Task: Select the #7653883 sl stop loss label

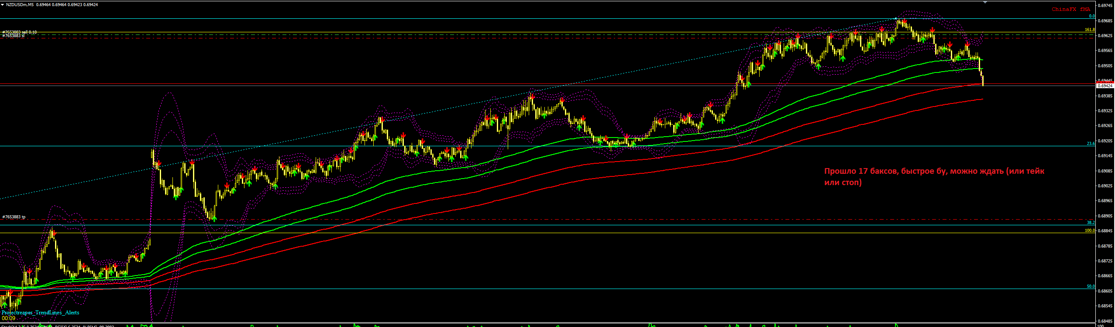Action: [13, 36]
